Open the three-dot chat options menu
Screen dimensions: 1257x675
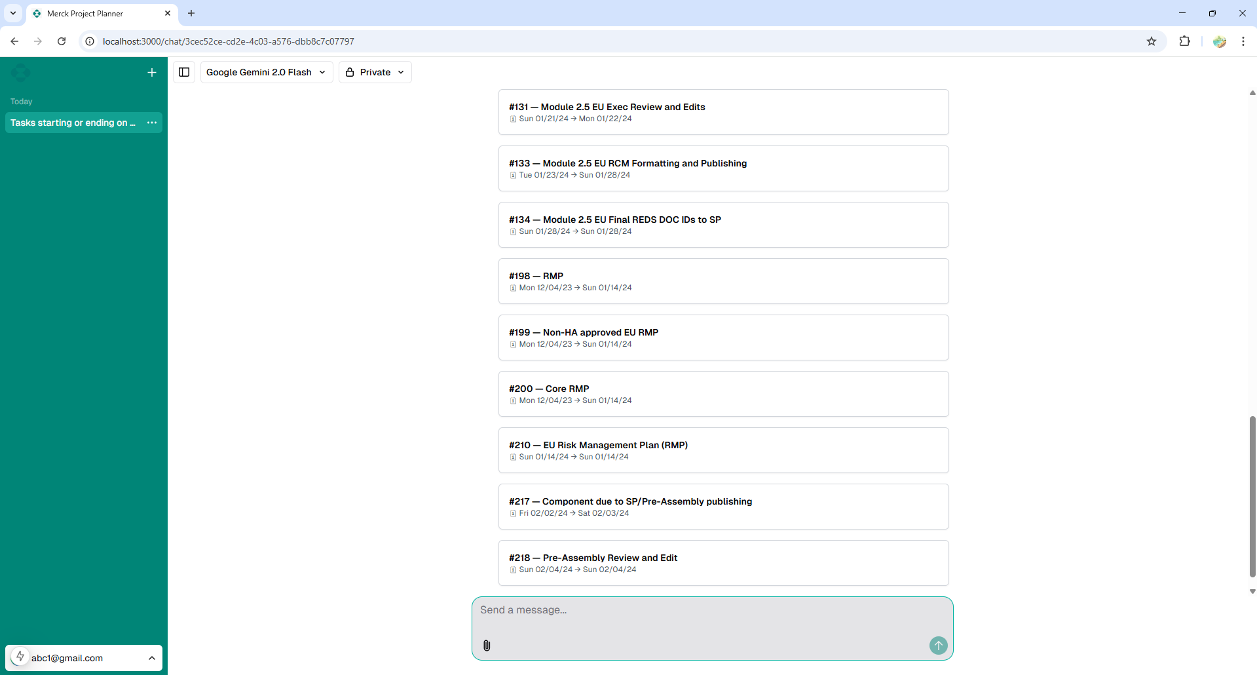coord(152,123)
